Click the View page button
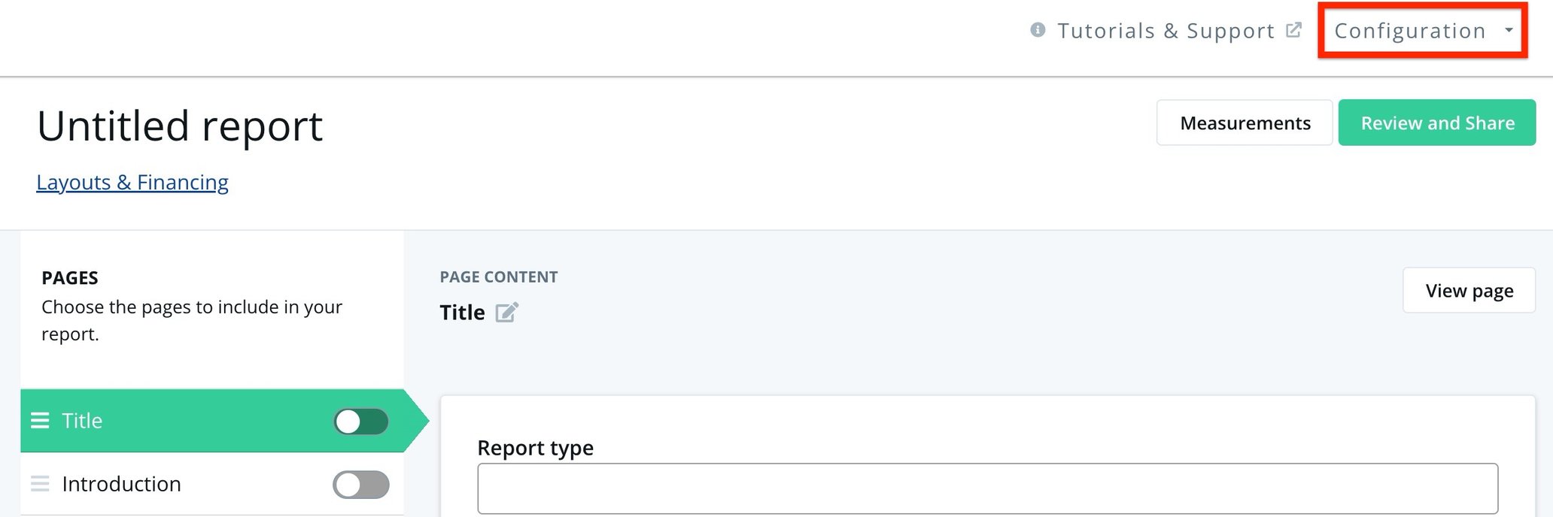Viewport: 1553px width, 517px height. tap(1469, 290)
